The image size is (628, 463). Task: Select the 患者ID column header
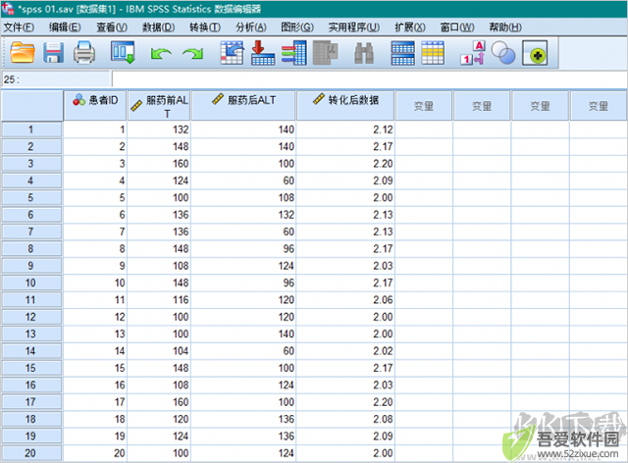point(95,105)
